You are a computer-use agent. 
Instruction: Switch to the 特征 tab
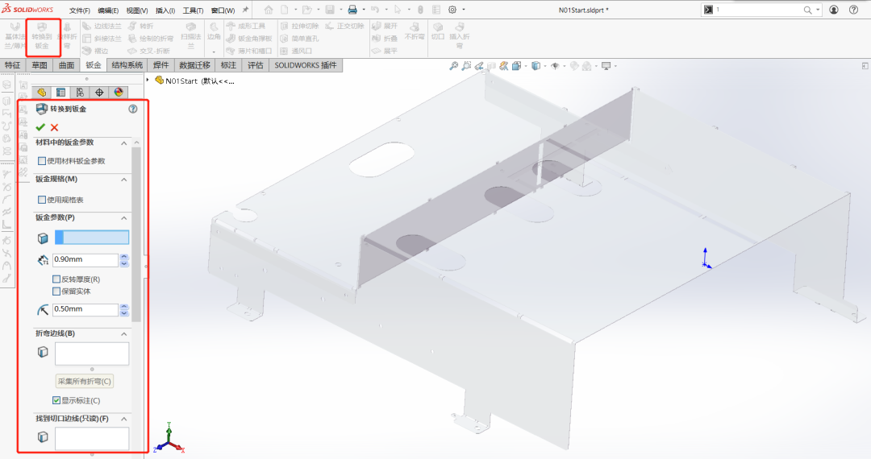pos(13,65)
